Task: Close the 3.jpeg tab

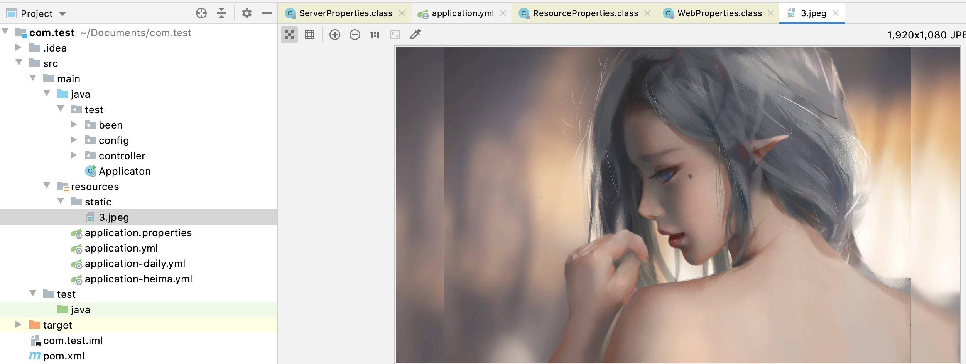Action: coord(836,13)
